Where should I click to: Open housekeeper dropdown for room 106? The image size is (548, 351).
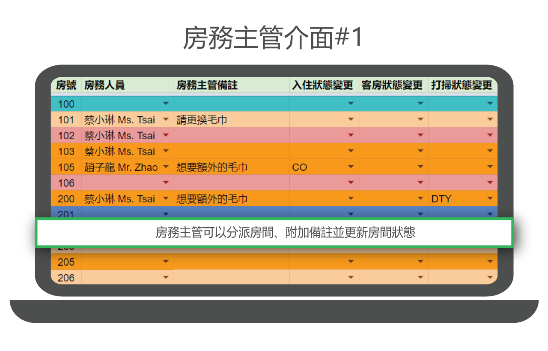click(x=166, y=183)
